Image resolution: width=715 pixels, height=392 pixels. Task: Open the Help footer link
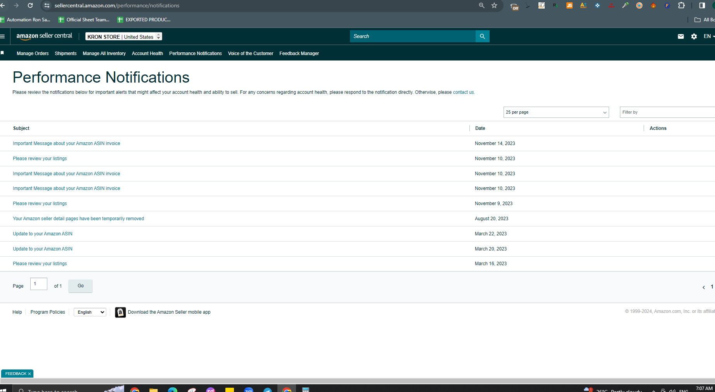pos(17,312)
